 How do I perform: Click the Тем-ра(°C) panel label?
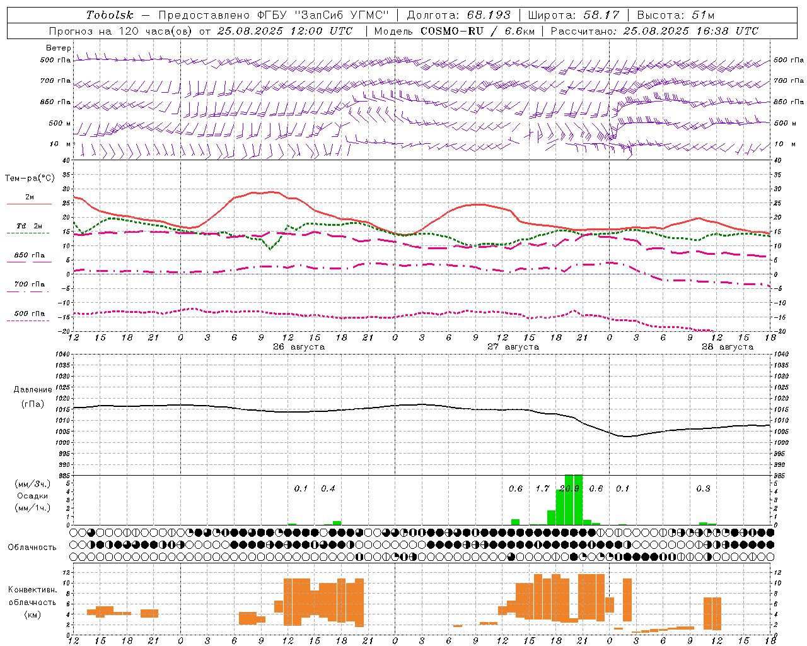[x=30, y=179]
